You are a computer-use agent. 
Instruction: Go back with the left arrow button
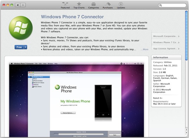point(18,5)
